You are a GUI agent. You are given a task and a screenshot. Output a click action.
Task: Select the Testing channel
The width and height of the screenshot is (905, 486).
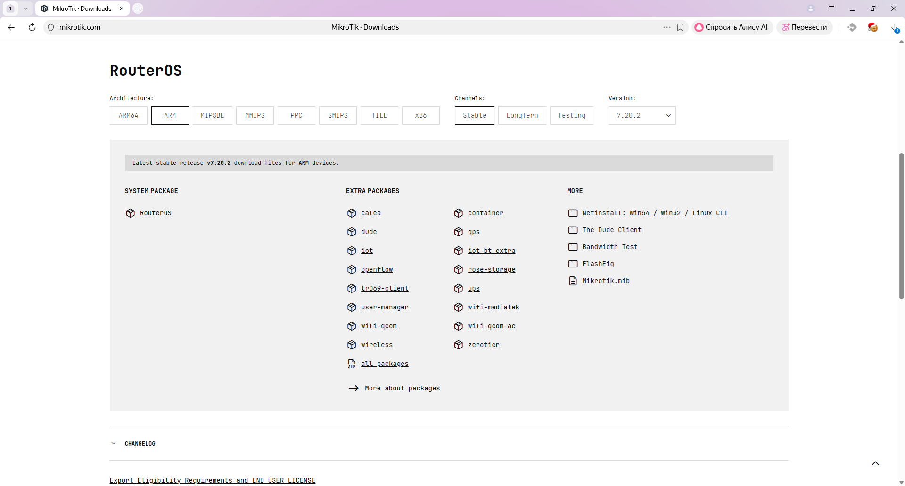tap(571, 116)
